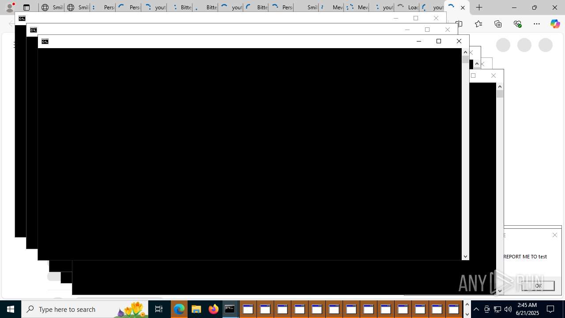Maximize the second console window

[x=427, y=30]
